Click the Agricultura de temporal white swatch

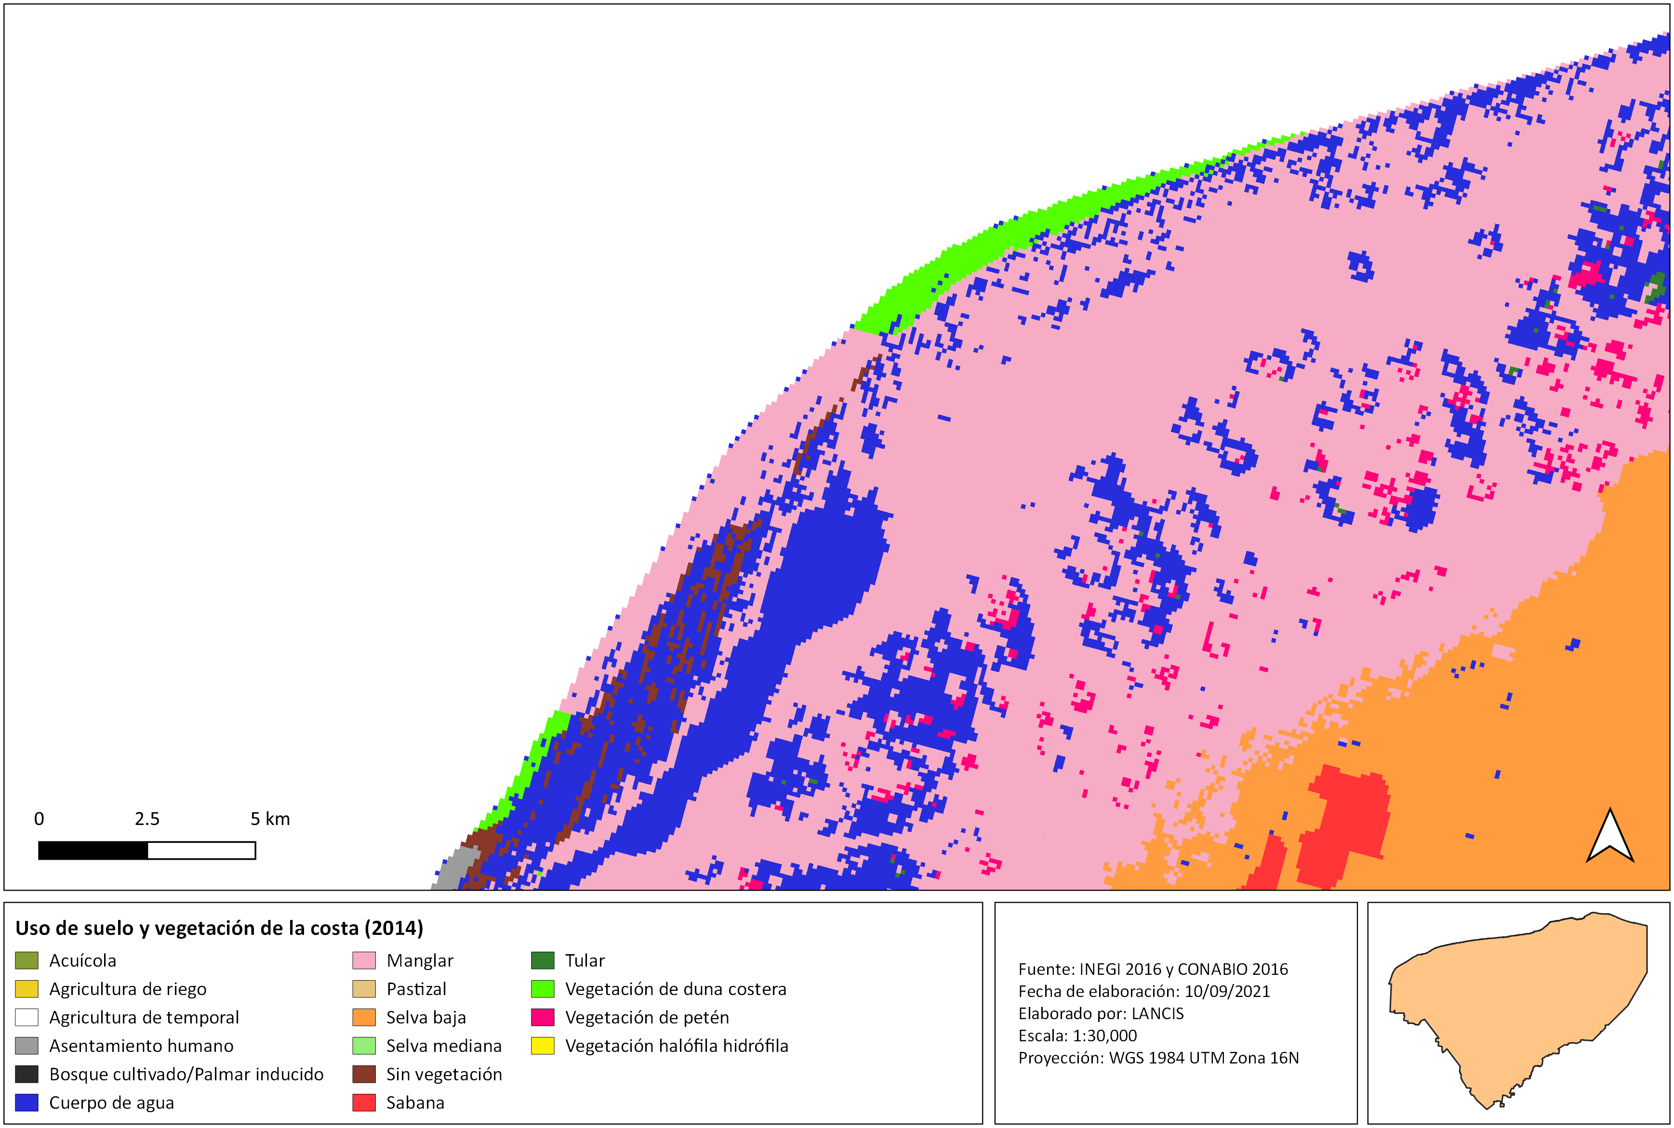(x=27, y=1017)
